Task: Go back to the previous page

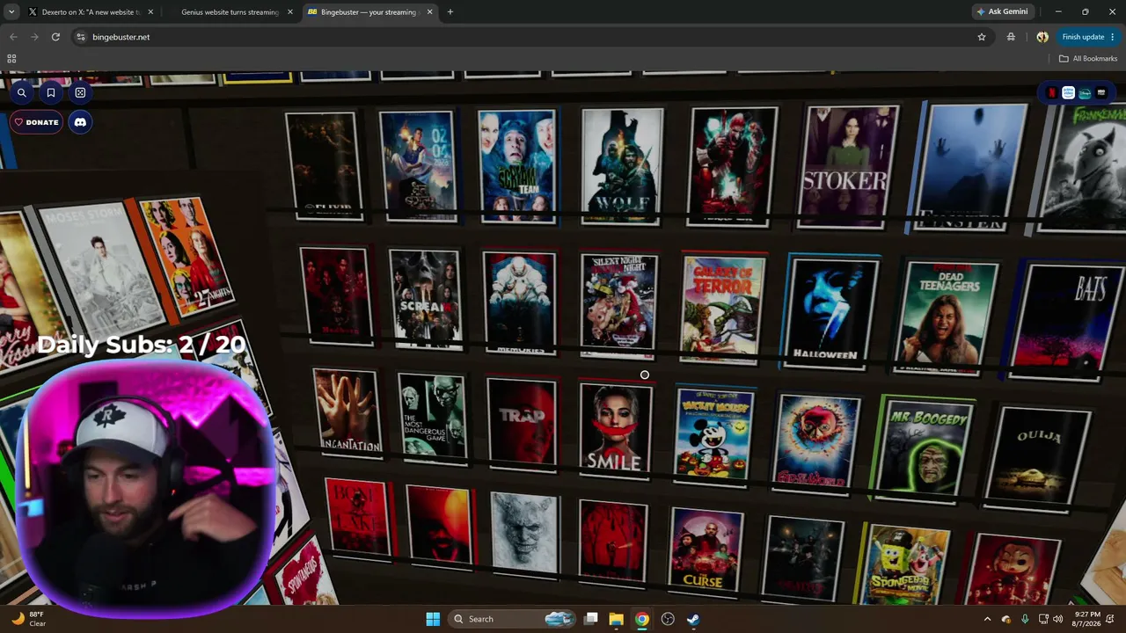Action: (x=13, y=37)
